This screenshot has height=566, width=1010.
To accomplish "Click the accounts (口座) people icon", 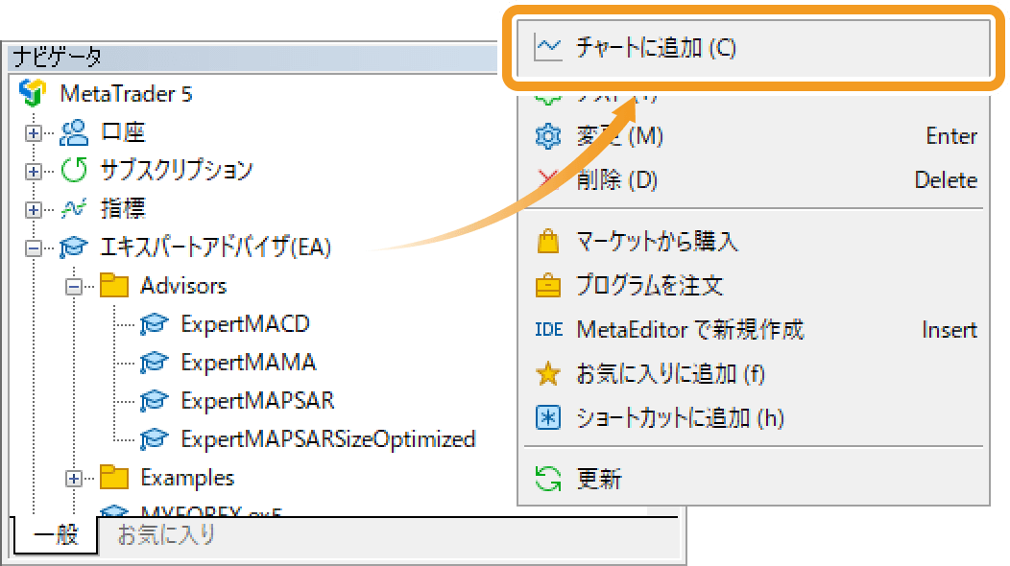I will [74, 132].
